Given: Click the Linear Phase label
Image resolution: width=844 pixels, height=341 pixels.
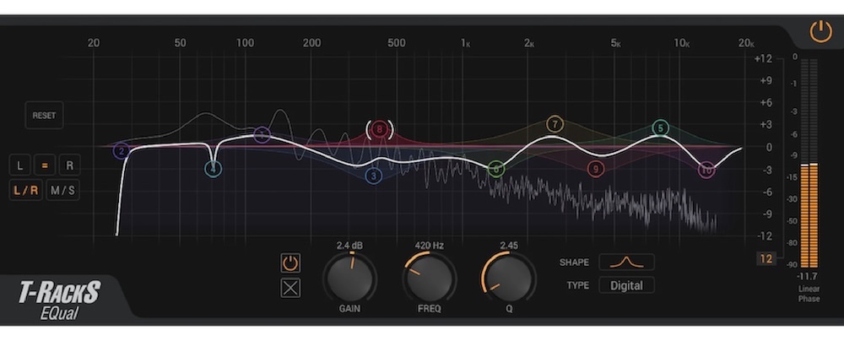Looking at the screenshot, I should click(x=809, y=294).
